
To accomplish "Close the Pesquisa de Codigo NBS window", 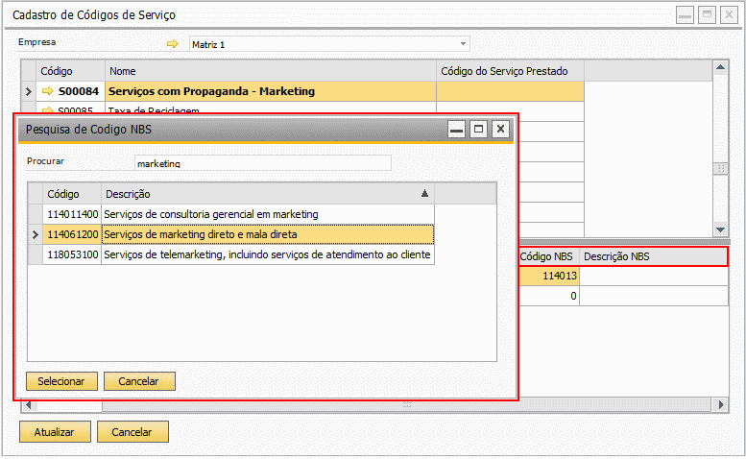I will click(x=500, y=130).
